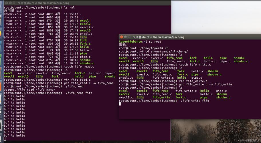
Task: Click the cursor block at bottom of back terminal
Action: click(5, 139)
